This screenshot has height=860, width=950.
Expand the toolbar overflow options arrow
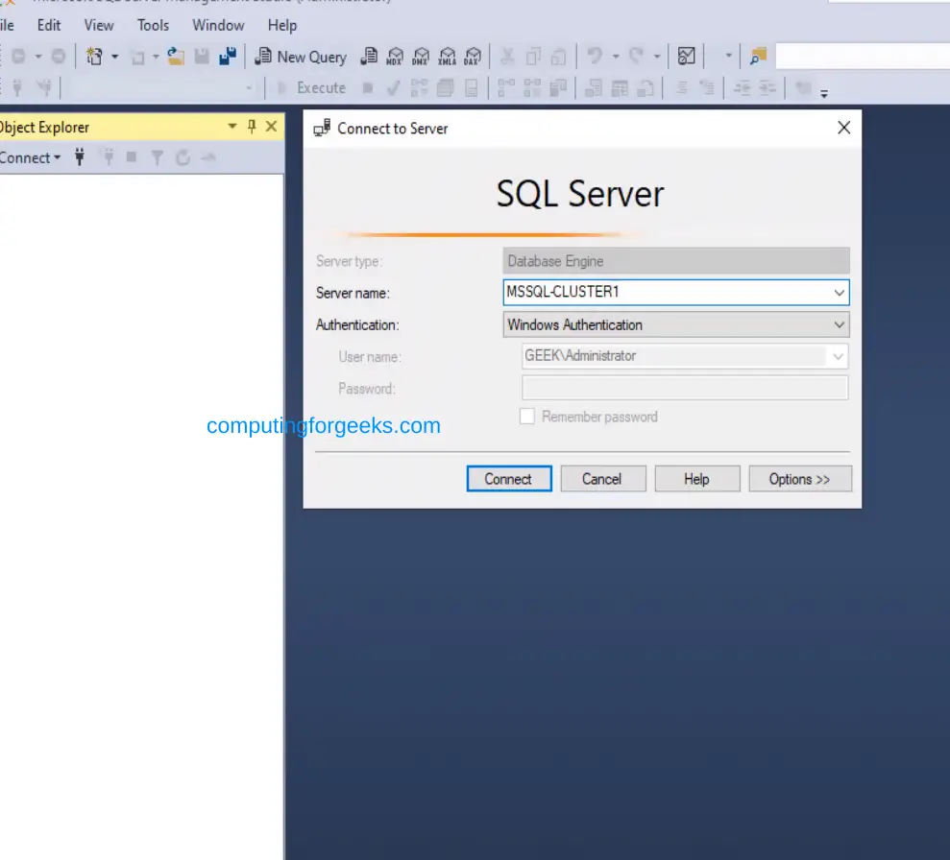[824, 94]
